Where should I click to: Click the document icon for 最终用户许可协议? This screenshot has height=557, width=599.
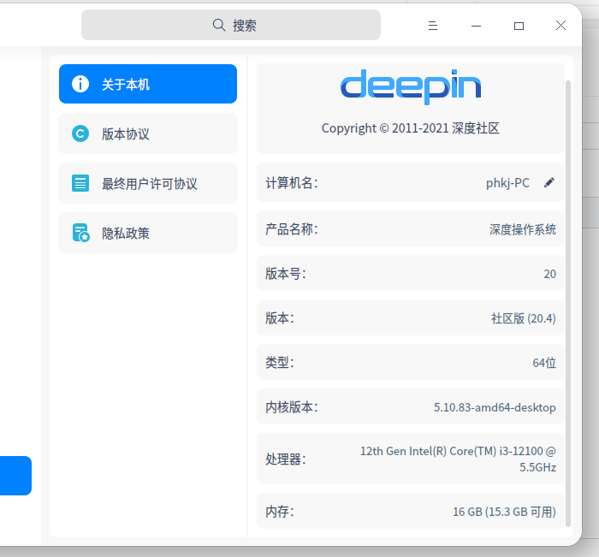(80, 183)
